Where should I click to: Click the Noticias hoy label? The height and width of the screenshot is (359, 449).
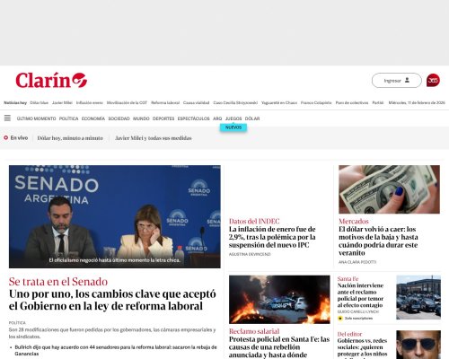click(x=15, y=102)
